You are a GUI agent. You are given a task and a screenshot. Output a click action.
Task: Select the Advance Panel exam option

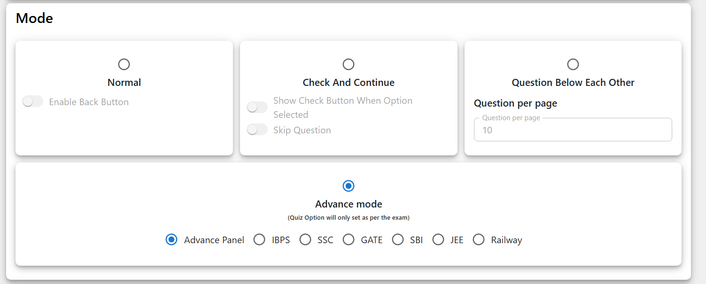(x=172, y=240)
